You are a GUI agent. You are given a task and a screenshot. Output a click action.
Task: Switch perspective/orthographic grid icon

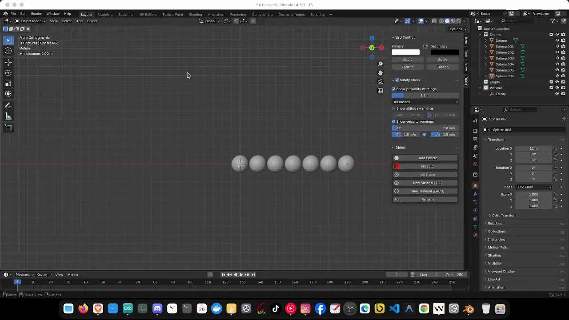click(x=380, y=91)
